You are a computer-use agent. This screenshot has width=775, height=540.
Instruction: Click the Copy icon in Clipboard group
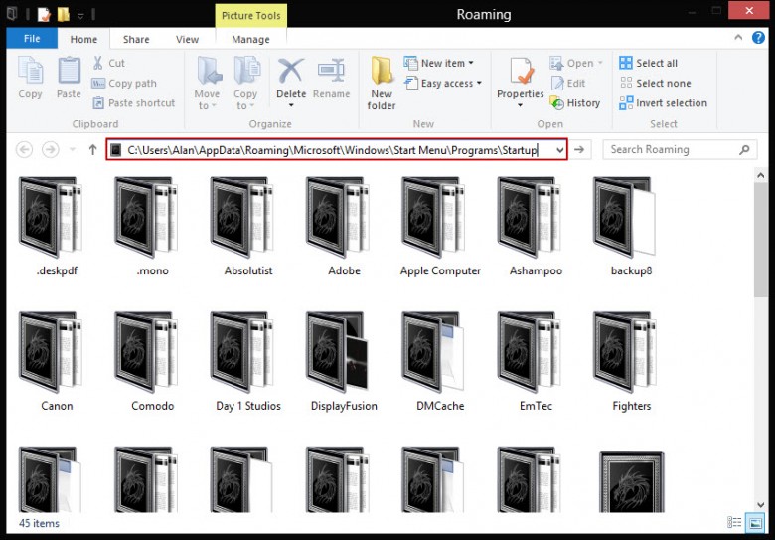tap(30, 70)
